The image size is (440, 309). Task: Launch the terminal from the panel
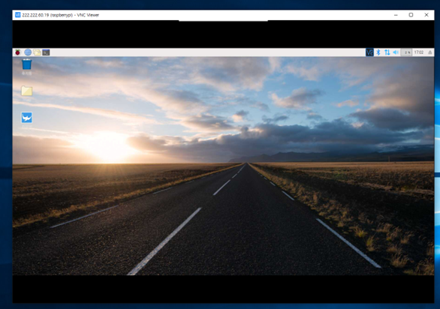[46, 52]
